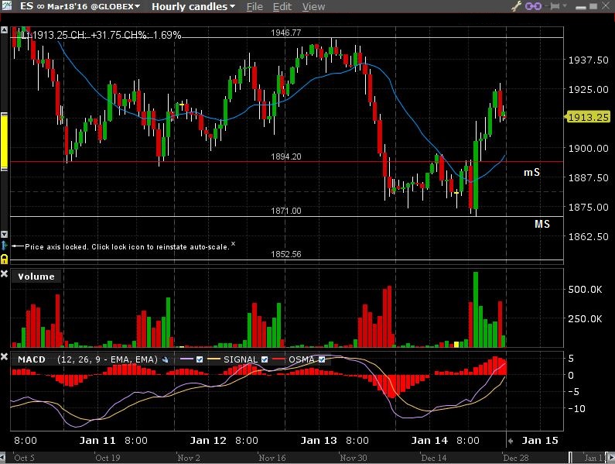
Task: Close the MACD study panel
Action: coord(5,358)
